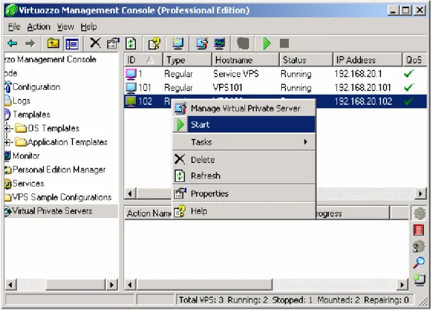Select Templates in the tree
Viewport: 432px width, 310px height.
31,114
